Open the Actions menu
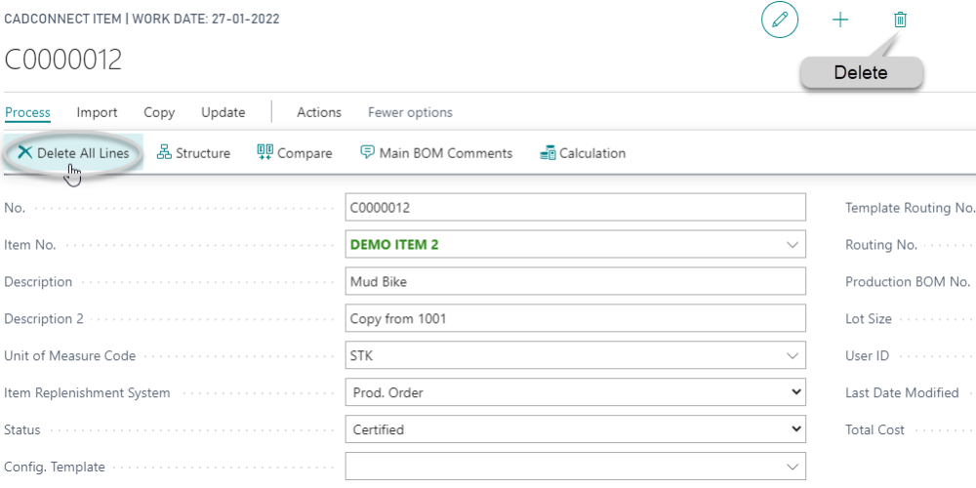 pyautogui.click(x=319, y=112)
